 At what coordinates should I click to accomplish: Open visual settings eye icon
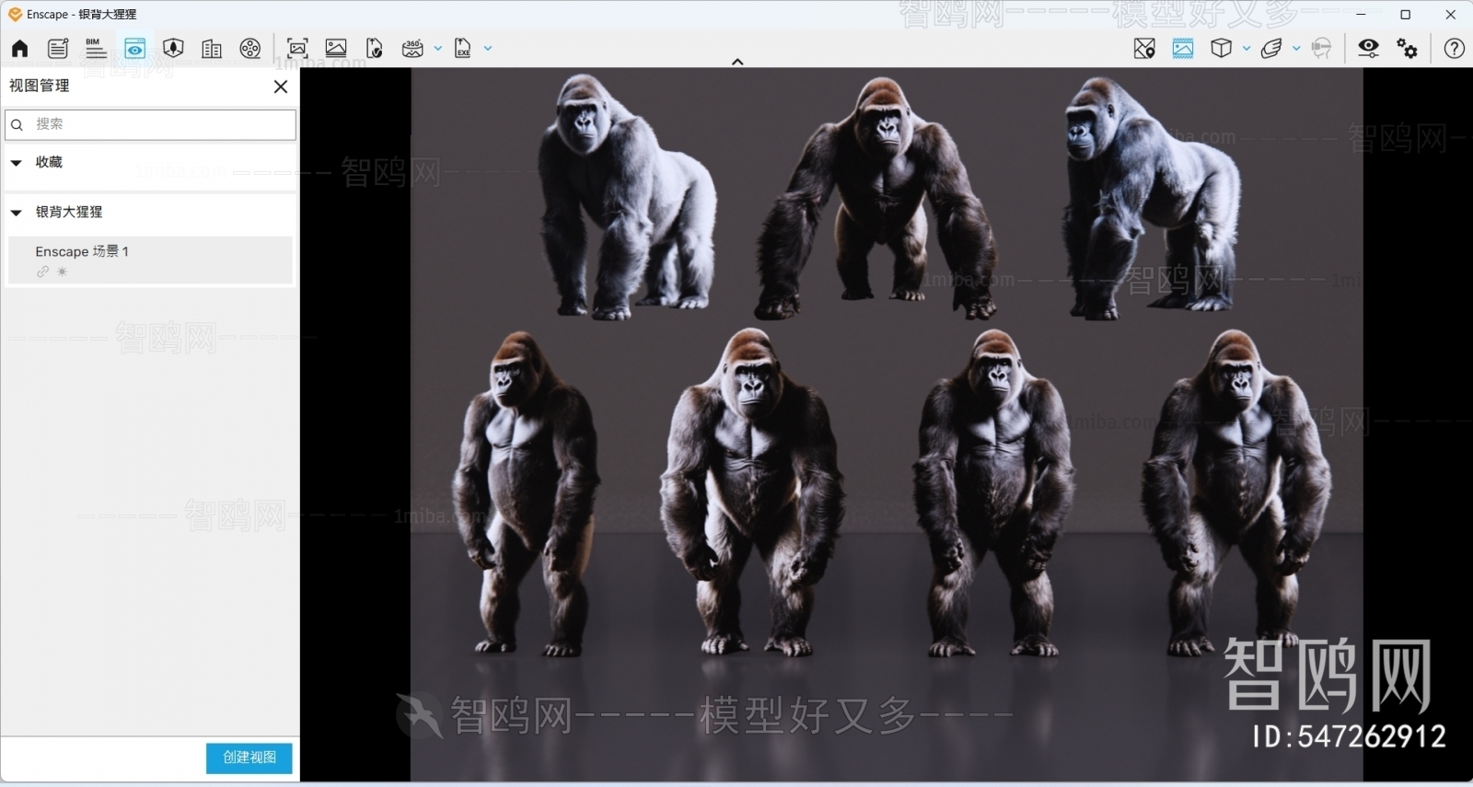1368,49
